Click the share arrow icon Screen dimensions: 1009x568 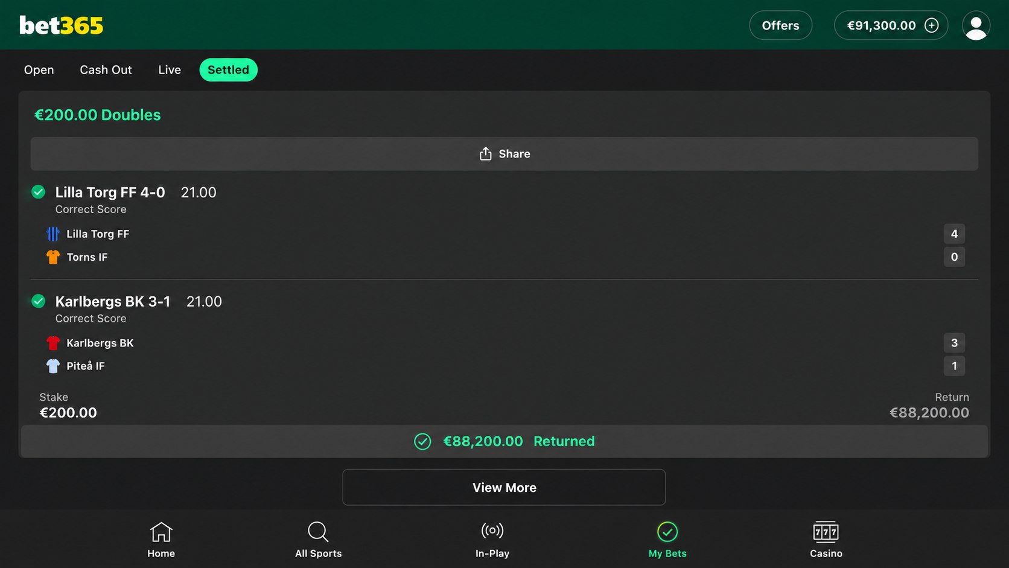coord(485,154)
